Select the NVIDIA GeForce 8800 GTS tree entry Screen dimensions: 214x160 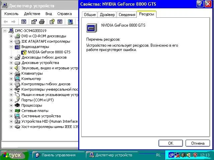coord(49,52)
